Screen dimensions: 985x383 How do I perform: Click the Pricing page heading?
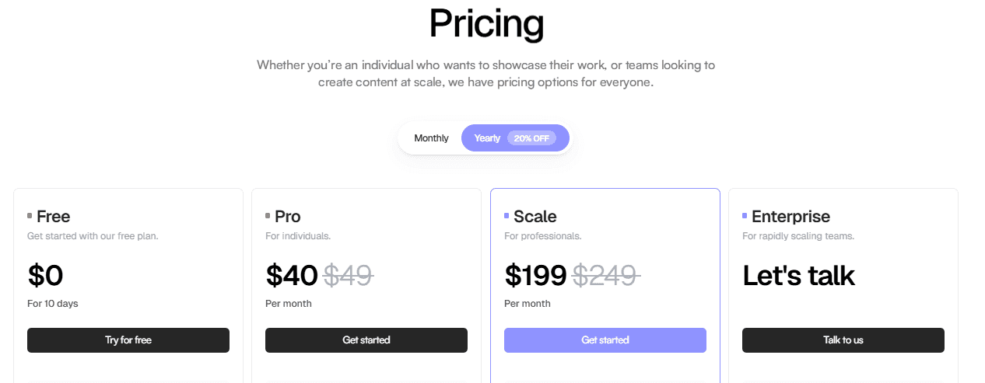click(x=486, y=23)
